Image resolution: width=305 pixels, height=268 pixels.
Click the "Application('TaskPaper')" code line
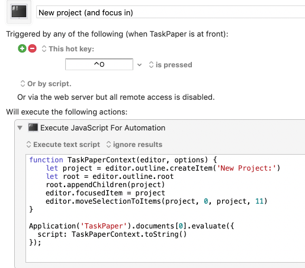pos(131,226)
